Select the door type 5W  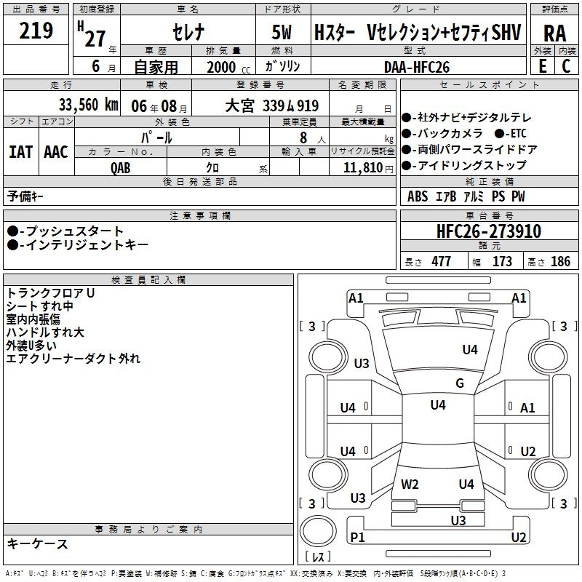282,32
